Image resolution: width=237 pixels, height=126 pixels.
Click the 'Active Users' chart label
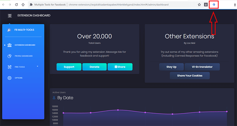click(x=59, y=92)
